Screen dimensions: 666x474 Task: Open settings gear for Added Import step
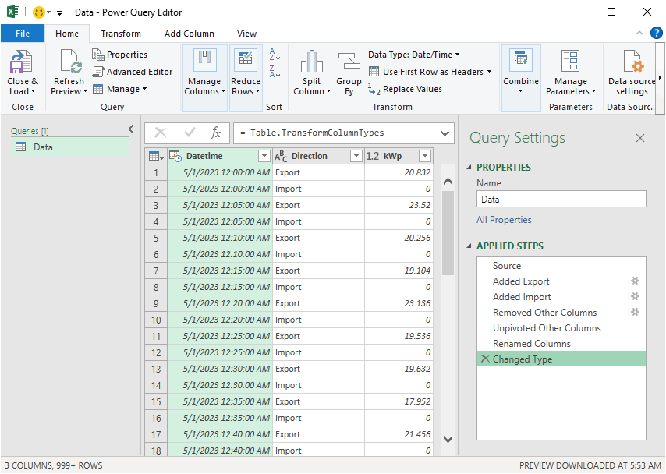coord(635,296)
